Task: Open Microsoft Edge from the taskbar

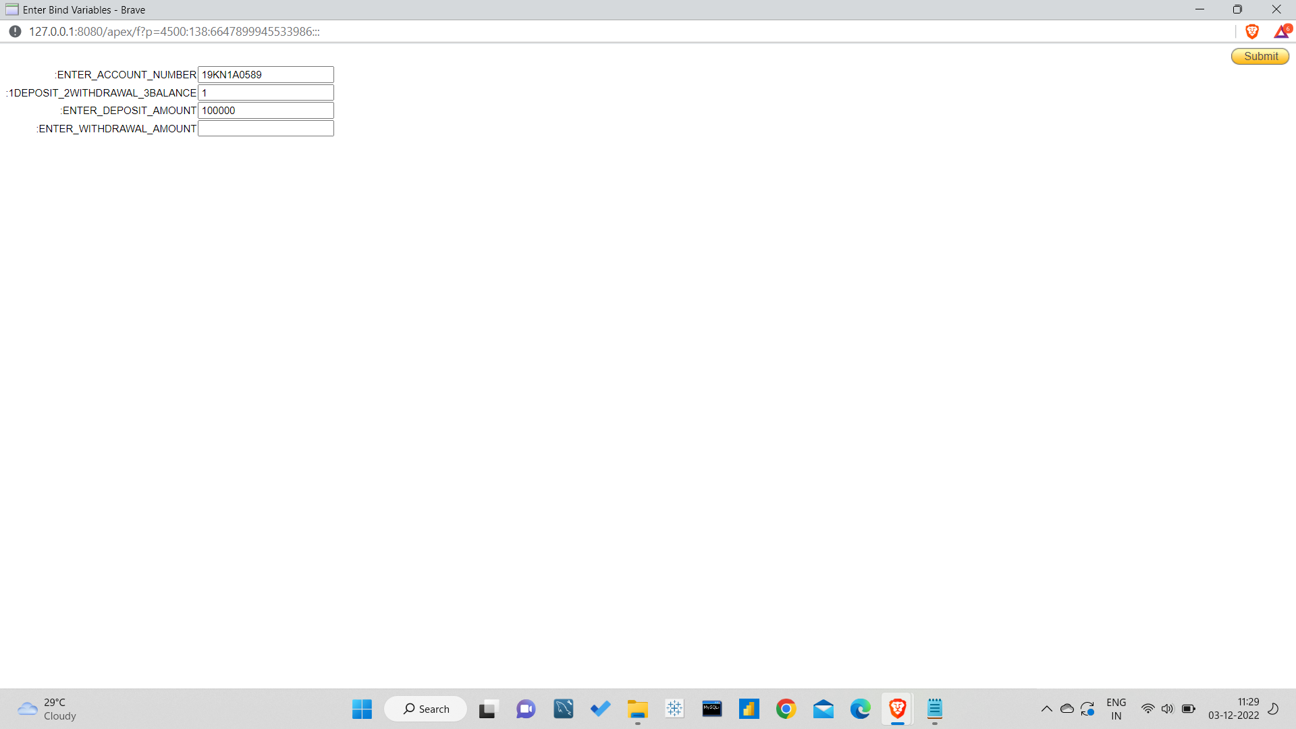Action: coord(861,709)
